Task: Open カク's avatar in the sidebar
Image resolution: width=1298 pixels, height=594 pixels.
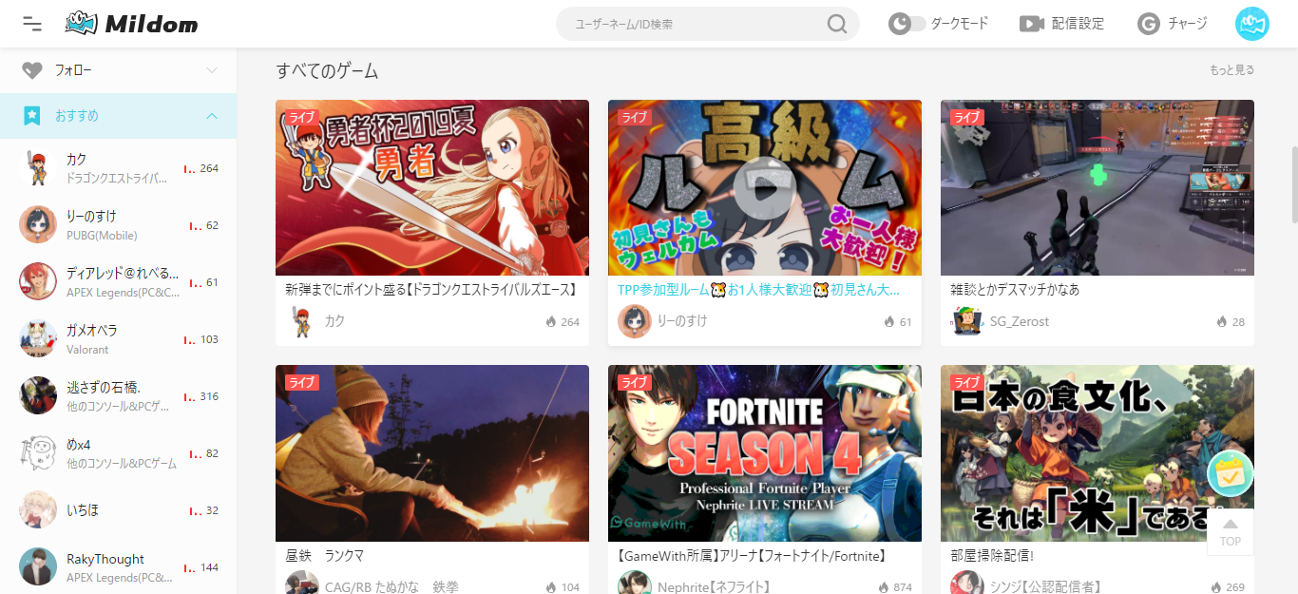Action: point(38,167)
